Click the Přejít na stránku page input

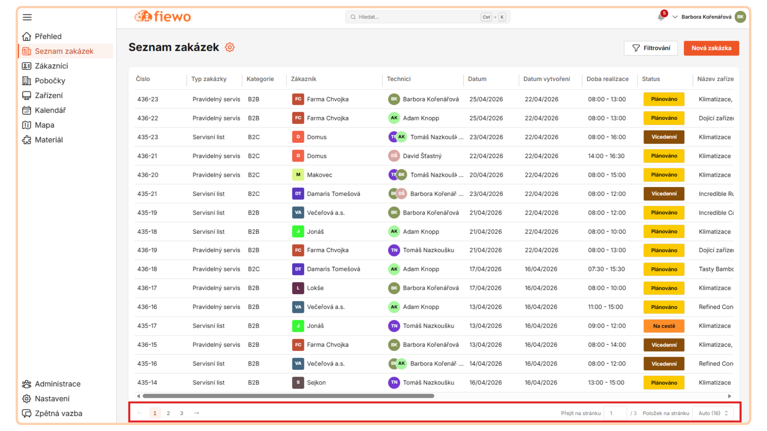tap(615, 413)
